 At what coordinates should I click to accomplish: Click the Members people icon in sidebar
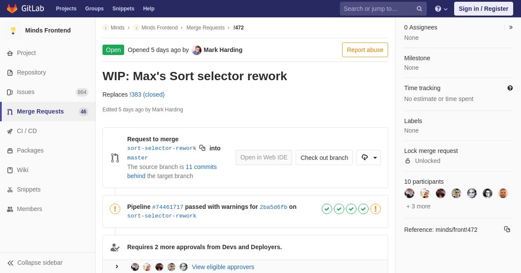(10, 209)
